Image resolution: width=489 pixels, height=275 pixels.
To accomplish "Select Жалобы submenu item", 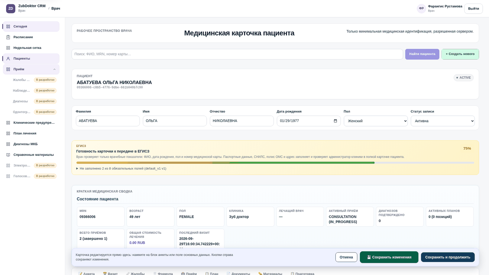I will 34,80.
